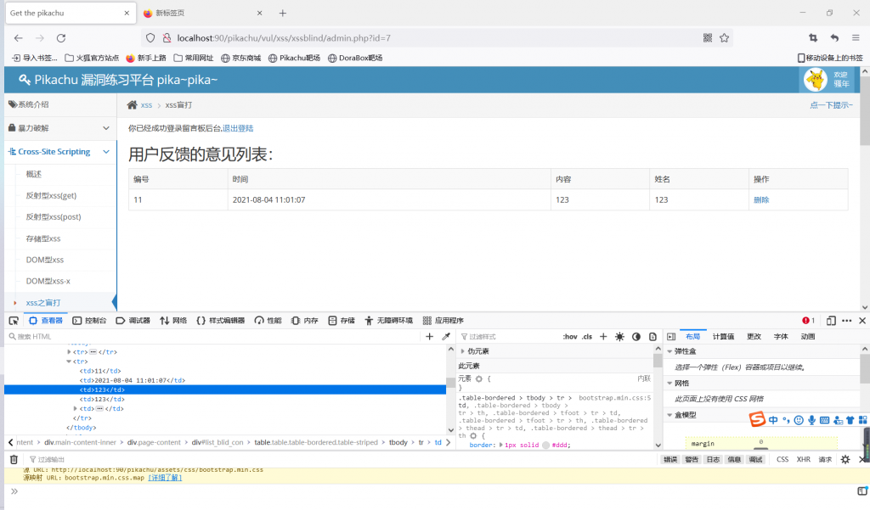Open the 计算值 tab in sidebar panel
The image size is (870, 510).
click(x=723, y=337)
